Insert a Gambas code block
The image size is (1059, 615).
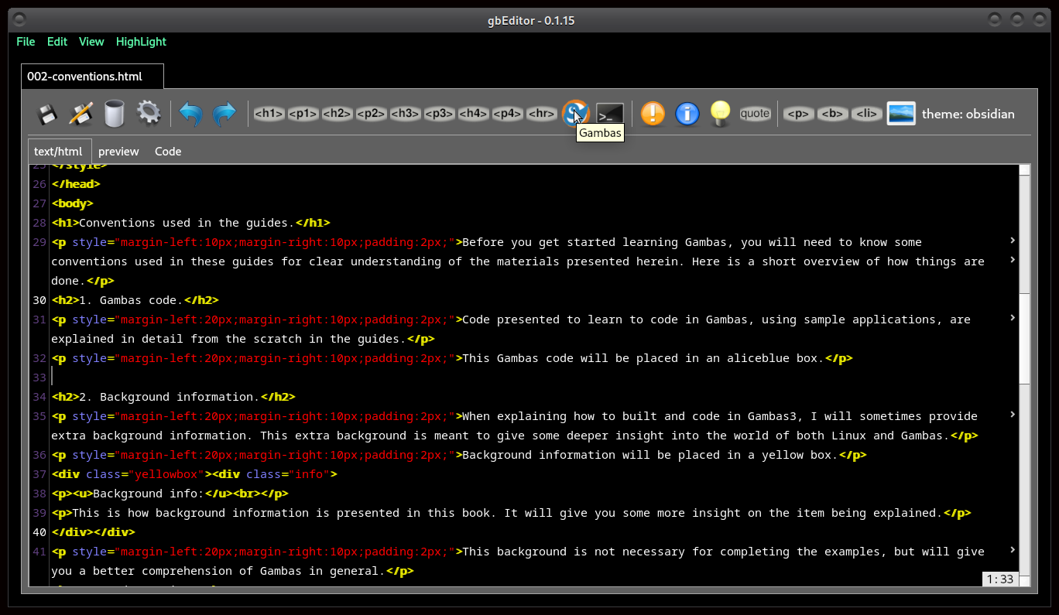(574, 114)
